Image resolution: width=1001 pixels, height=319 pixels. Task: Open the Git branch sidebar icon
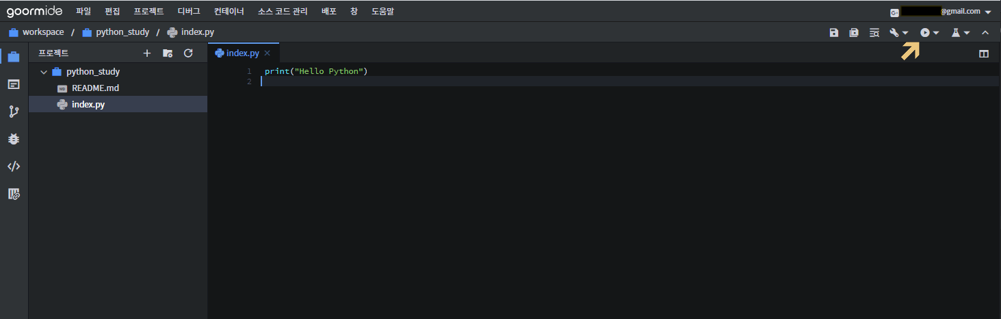click(x=14, y=112)
